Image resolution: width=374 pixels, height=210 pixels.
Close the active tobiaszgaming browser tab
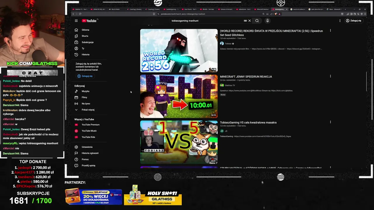(x=287, y=9)
